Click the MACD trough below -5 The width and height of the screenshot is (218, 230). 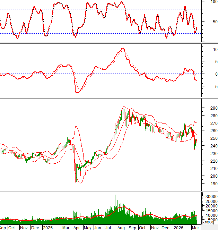(77, 92)
